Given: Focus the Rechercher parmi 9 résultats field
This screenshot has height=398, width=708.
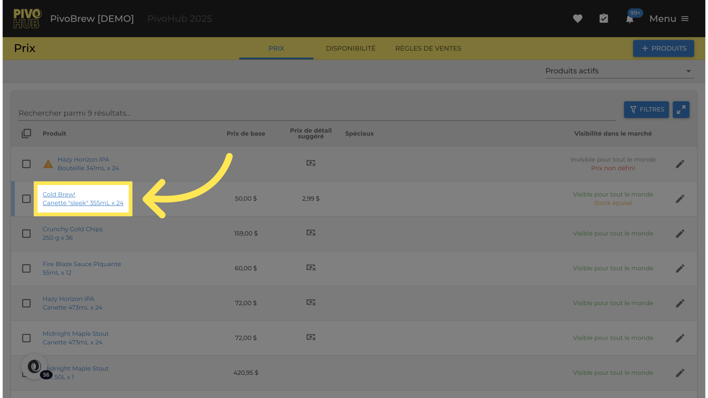Looking at the screenshot, I should point(317,113).
